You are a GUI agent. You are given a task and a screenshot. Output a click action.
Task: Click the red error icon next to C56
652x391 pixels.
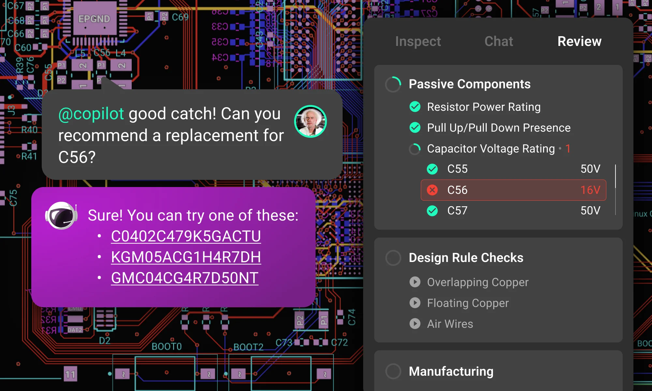pos(432,190)
